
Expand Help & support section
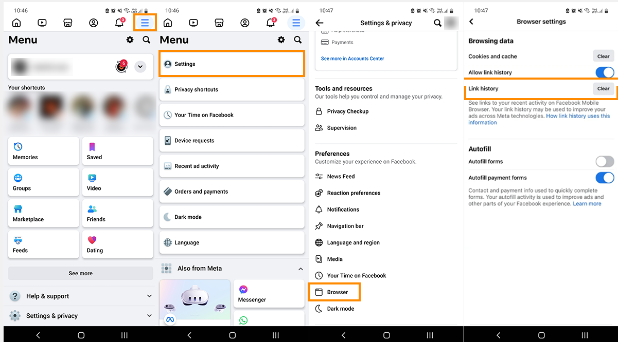point(81,296)
